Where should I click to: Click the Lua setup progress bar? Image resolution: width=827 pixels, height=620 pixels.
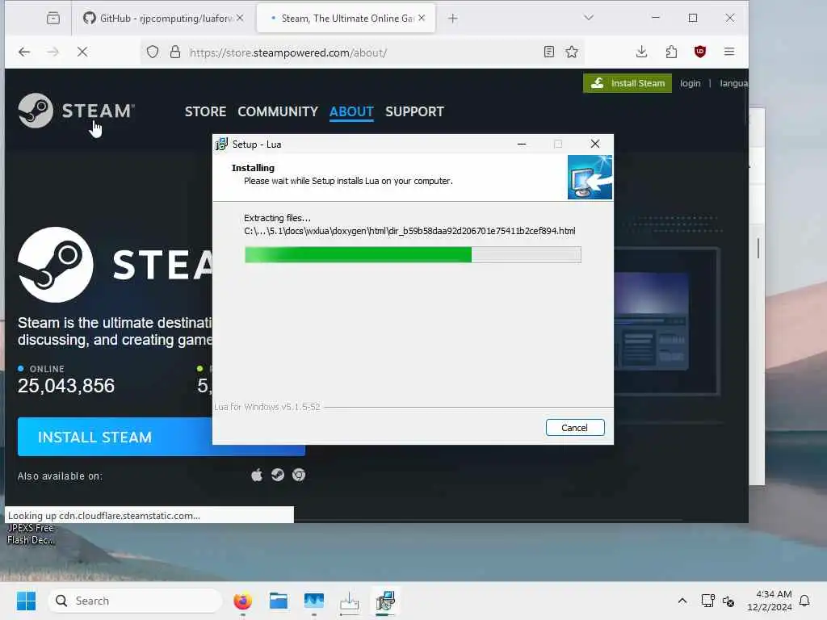pos(413,254)
